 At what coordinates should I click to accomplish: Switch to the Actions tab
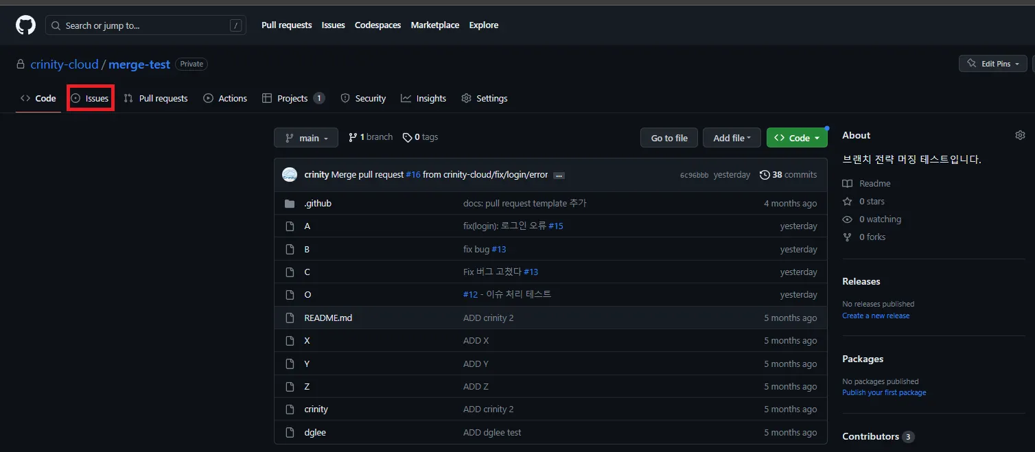pyautogui.click(x=225, y=99)
